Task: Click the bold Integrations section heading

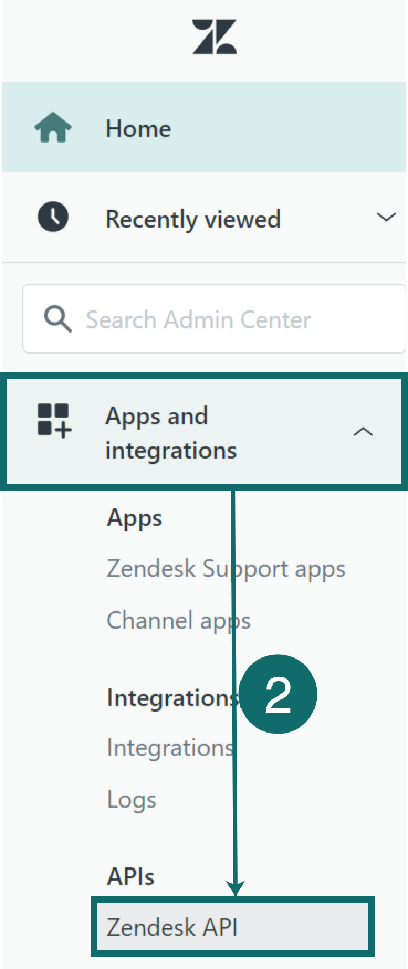Action: 172,698
